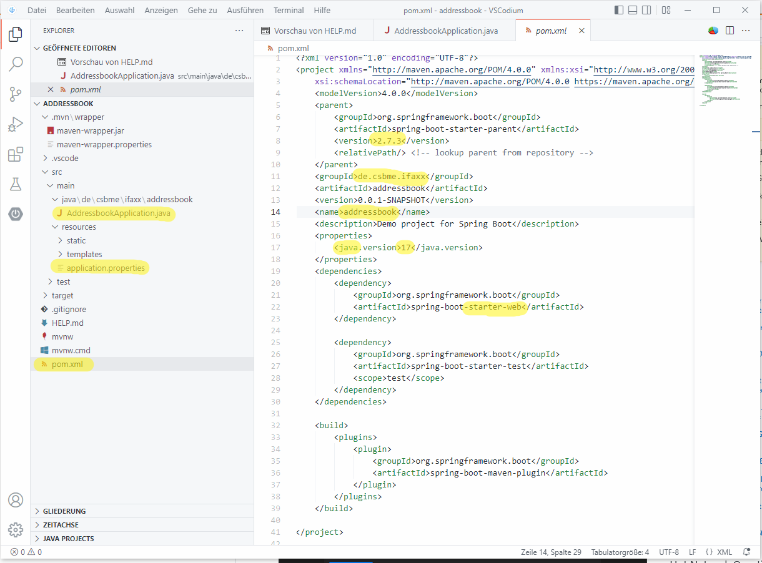Open the Run and Debug view

point(16,124)
